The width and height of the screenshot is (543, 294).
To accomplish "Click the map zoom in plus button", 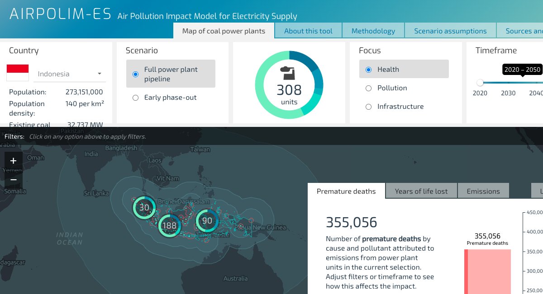I will point(13,161).
